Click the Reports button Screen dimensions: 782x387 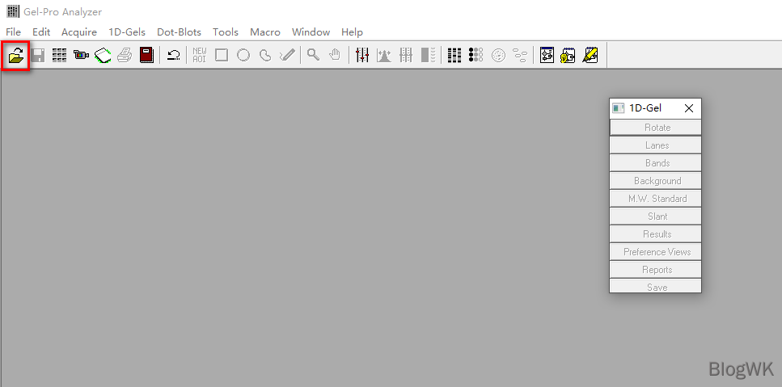655,270
